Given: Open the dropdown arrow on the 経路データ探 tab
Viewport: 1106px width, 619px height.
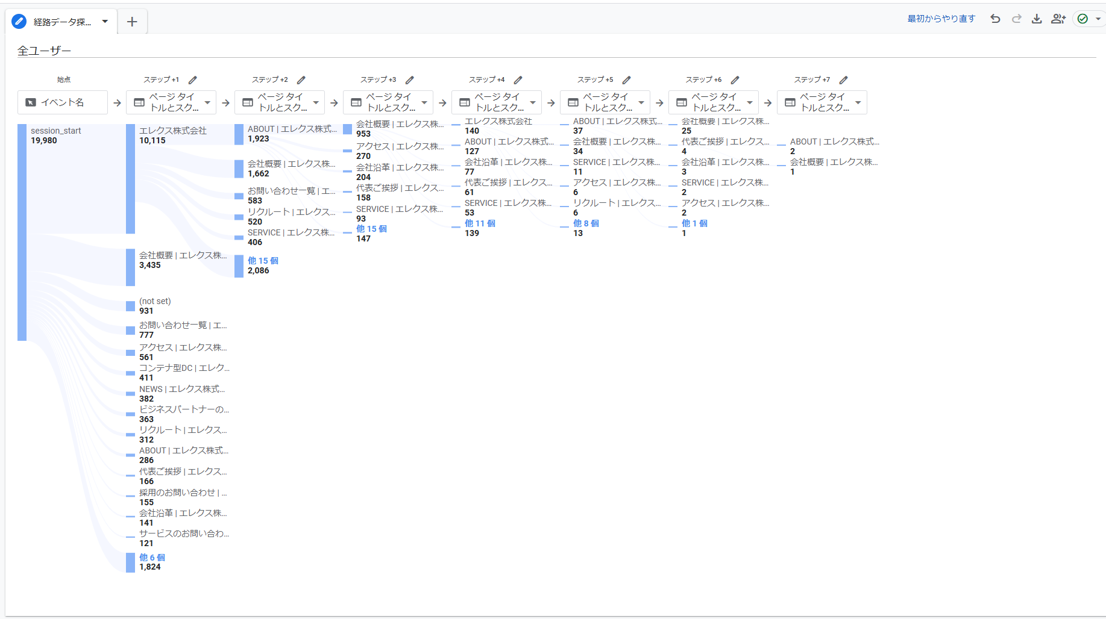Looking at the screenshot, I should pyautogui.click(x=105, y=21).
